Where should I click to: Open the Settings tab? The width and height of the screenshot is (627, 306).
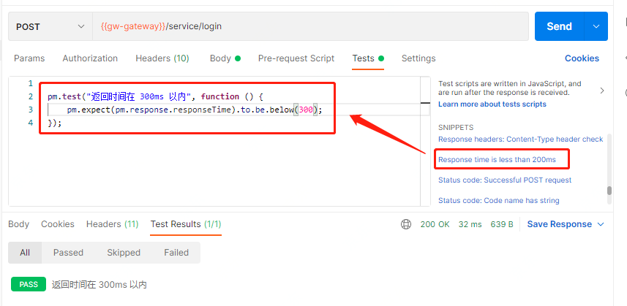(418, 58)
